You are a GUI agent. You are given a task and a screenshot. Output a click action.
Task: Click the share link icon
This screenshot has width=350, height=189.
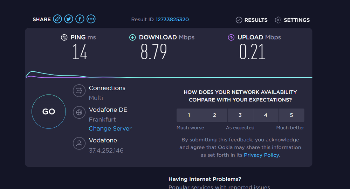click(x=57, y=19)
